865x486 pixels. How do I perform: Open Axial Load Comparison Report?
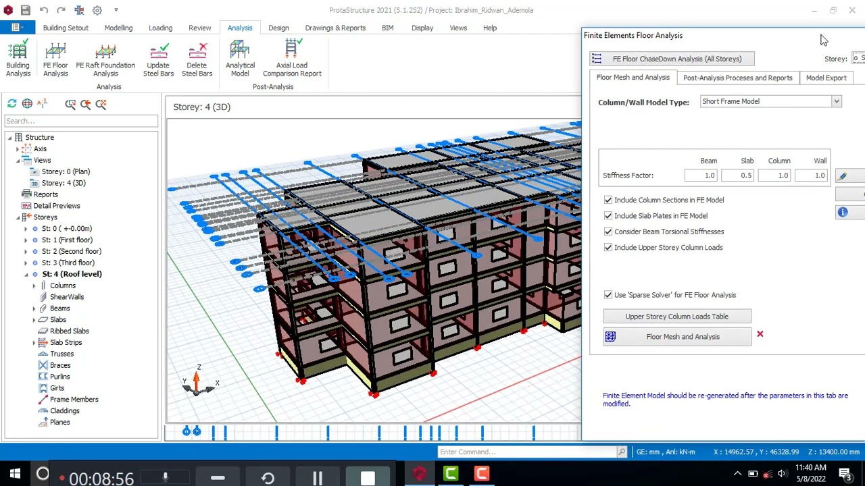pos(292,59)
